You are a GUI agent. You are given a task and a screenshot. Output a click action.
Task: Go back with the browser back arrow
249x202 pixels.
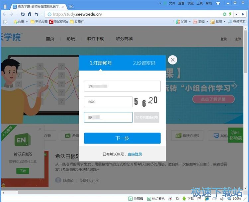coord(5,14)
